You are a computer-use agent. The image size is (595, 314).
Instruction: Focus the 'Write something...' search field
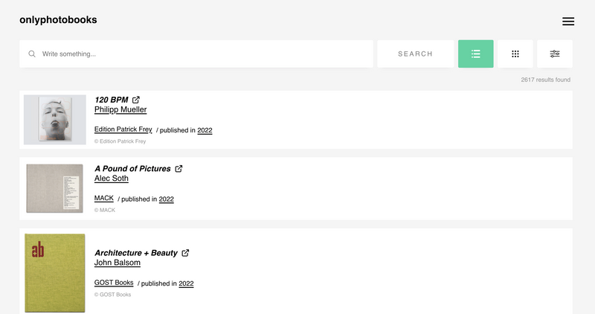tap(196, 54)
